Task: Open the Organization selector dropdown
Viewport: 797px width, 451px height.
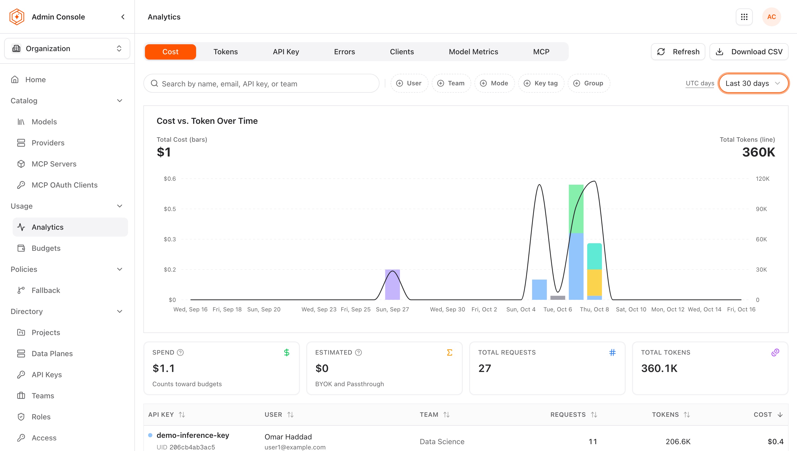Action: pyautogui.click(x=67, y=48)
